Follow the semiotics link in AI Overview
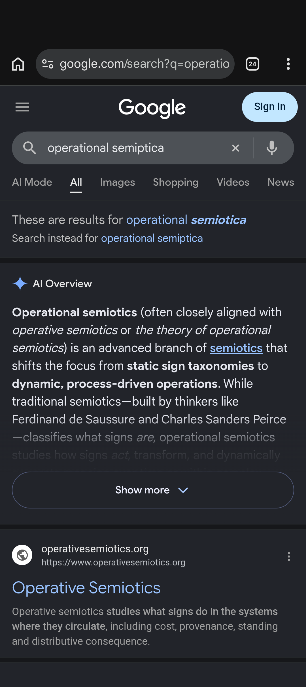The width and height of the screenshot is (306, 687). 236,348
